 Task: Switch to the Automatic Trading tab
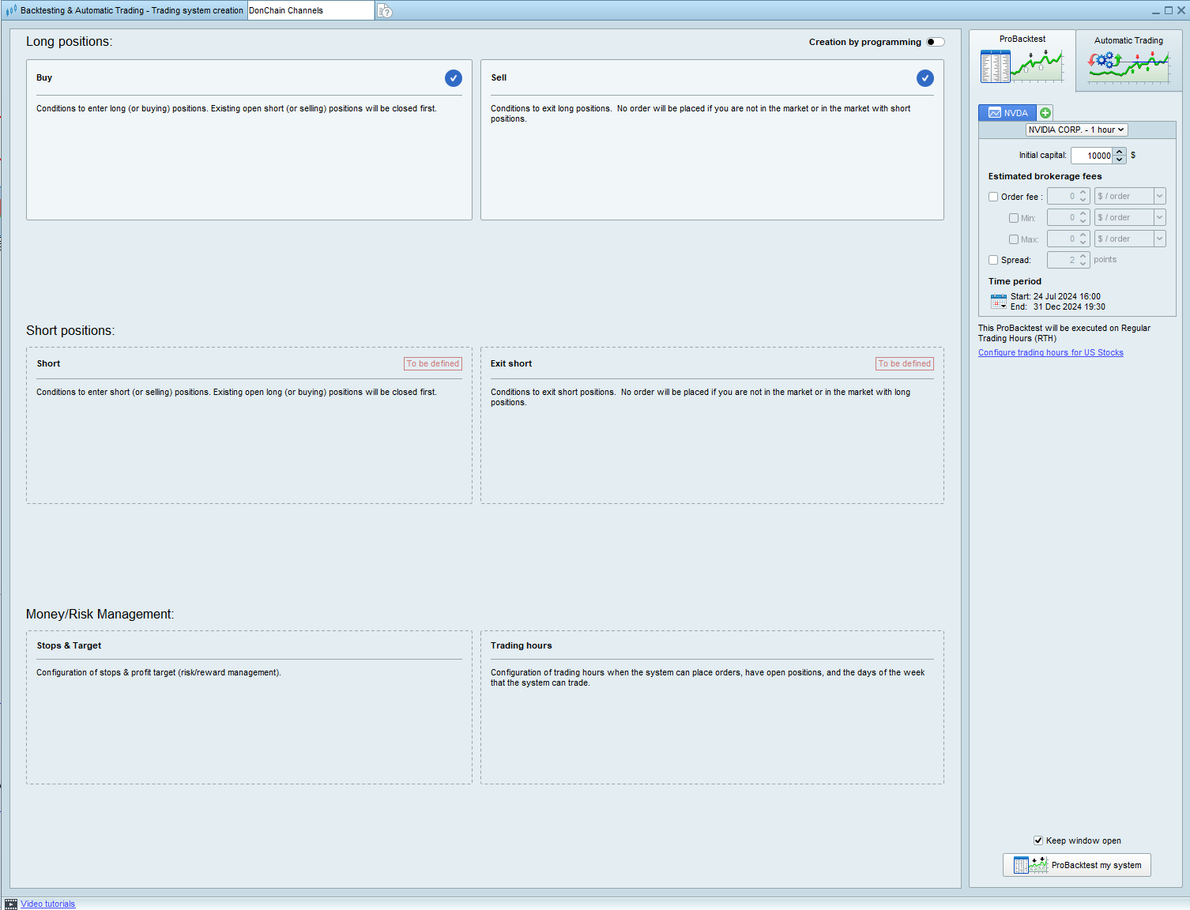[x=1128, y=61]
